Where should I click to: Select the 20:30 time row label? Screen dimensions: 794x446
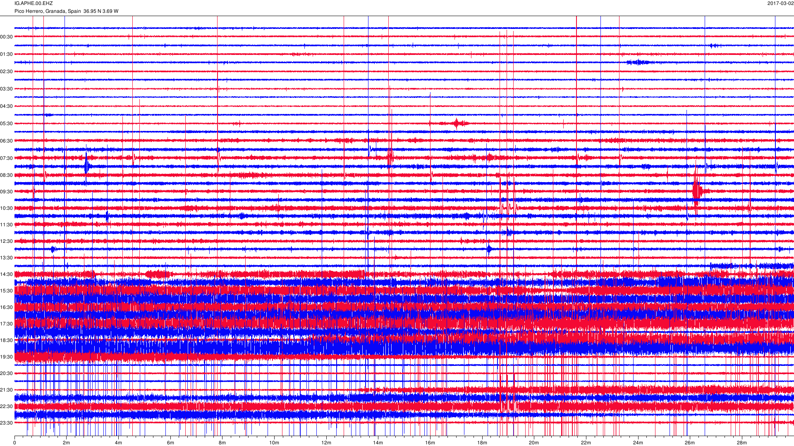tap(7, 373)
